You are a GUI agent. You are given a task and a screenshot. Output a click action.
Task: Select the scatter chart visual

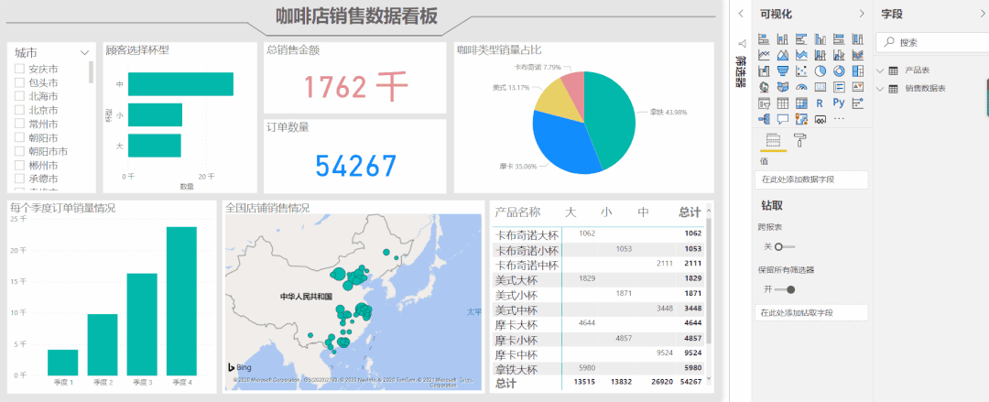[801, 71]
